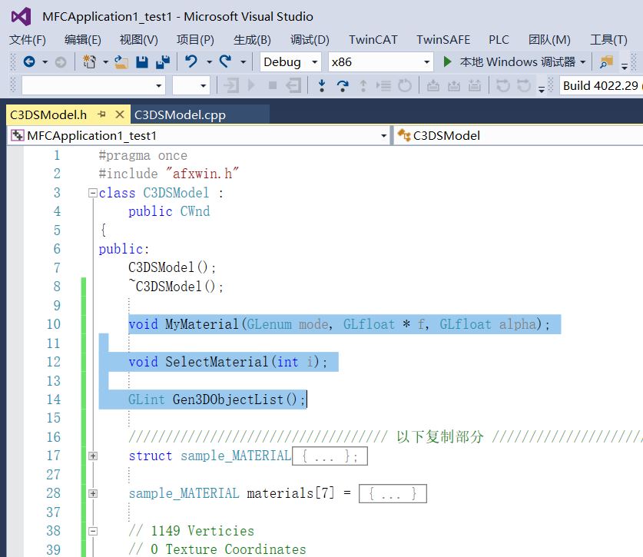
Task: Open the 项目(P) menu
Action: coord(195,40)
